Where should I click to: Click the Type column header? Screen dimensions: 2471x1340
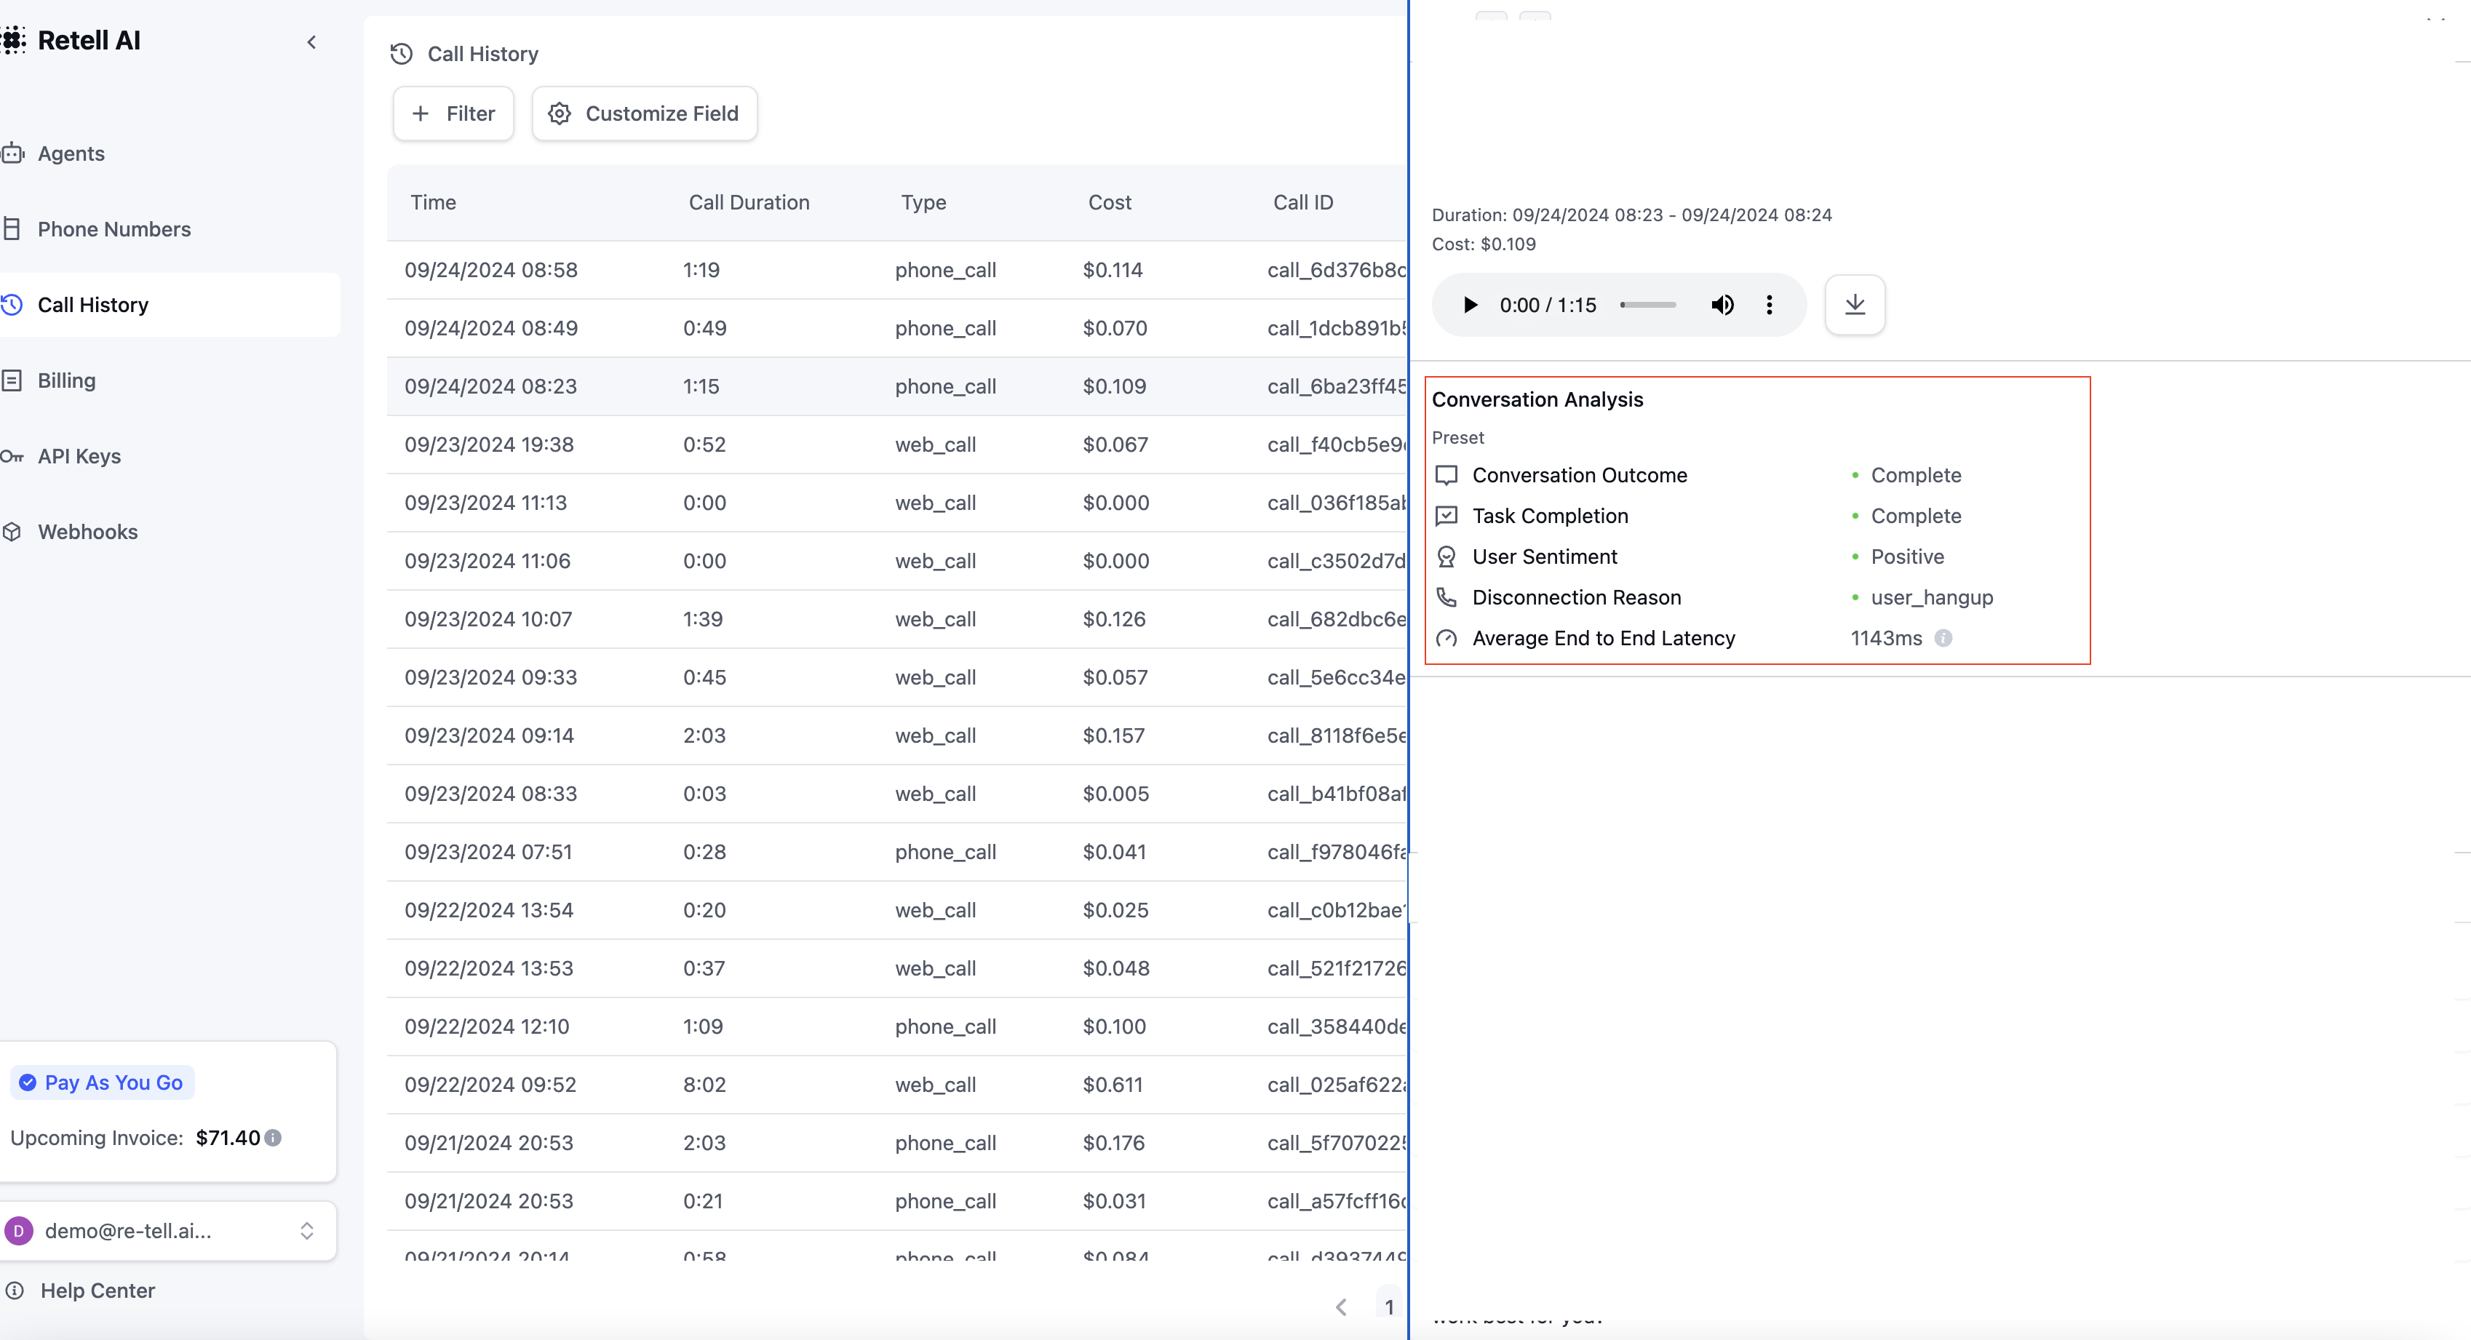click(924, 202)
